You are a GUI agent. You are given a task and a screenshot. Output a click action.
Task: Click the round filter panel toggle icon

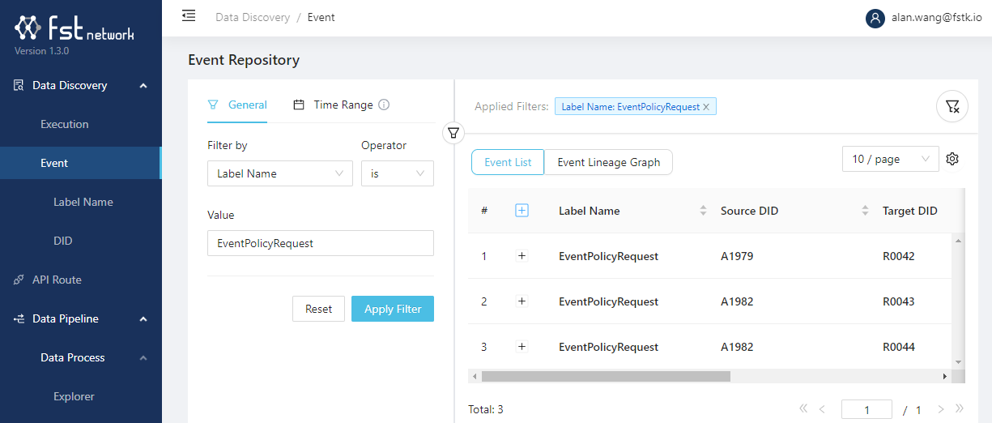(453, 132)
